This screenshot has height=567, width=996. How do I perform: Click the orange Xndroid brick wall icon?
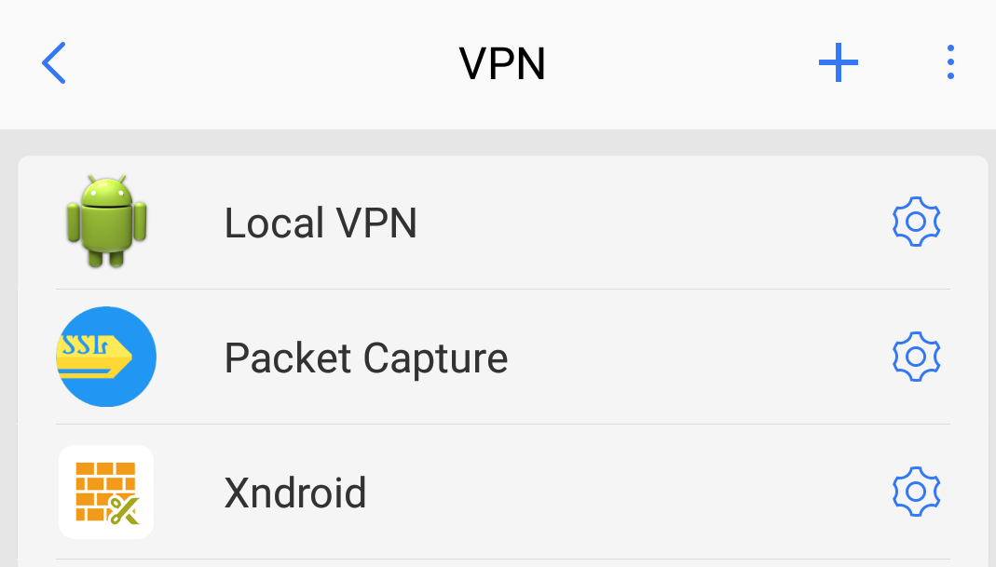point(105,491)
